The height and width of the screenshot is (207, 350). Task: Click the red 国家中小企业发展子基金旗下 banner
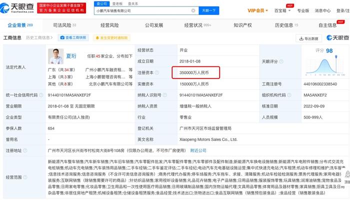[61, 8]
